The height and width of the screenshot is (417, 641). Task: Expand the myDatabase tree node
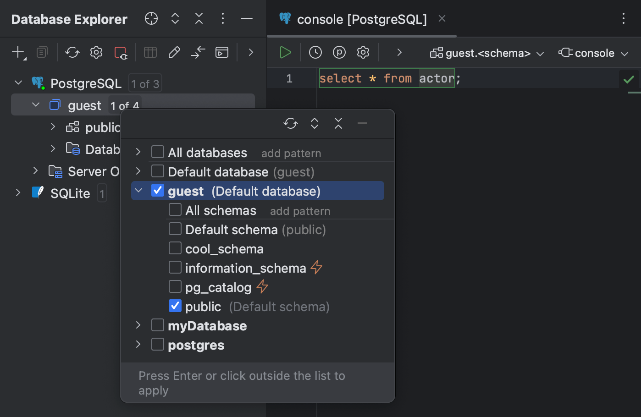tap(138, 325)
